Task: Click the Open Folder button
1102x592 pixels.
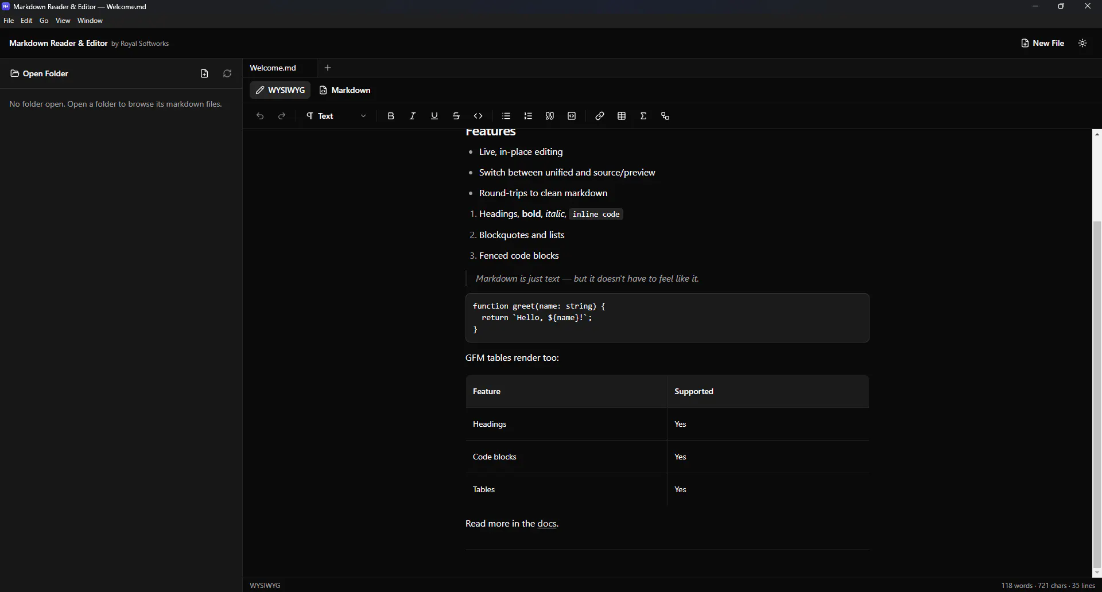Action: click(x=40, y=74)
